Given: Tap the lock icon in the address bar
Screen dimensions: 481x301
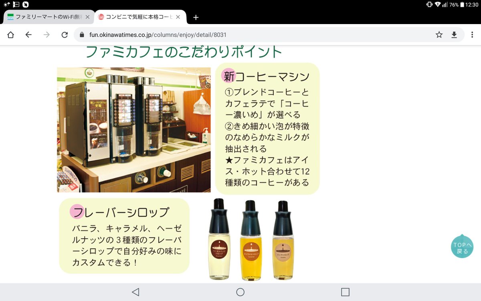Looking at the screenshot, I should [x=82, y=35].
